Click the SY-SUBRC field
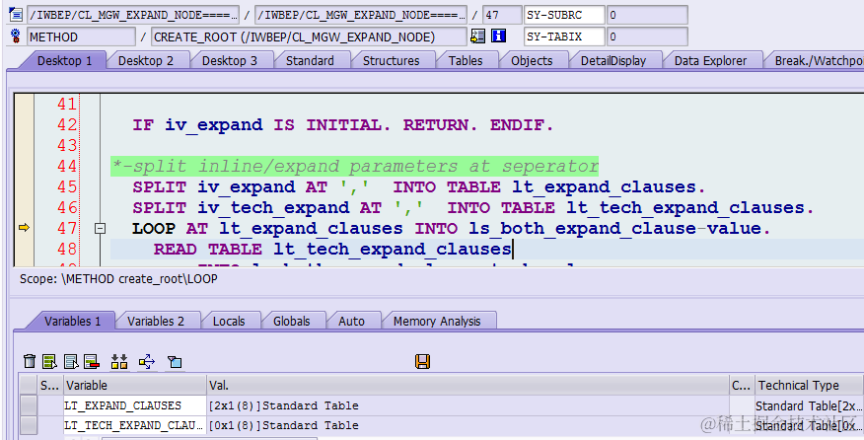 pyautogui.click(x=564, y=15)
